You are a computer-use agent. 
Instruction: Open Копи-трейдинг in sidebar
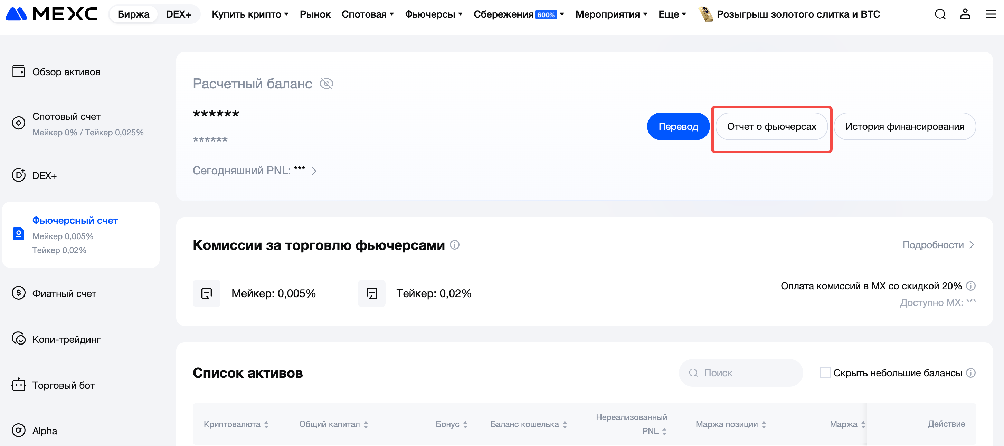click(66, 339)
